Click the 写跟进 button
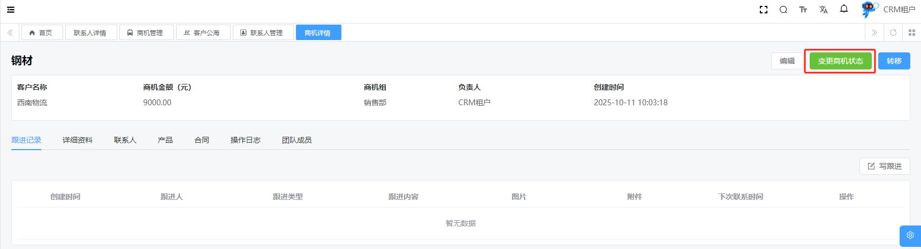This screenshot has height=249, width=921. pos(885,166)
